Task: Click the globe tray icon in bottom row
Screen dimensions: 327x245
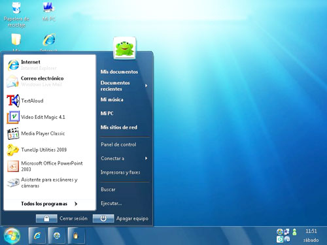Action: [x=287, y=239]
